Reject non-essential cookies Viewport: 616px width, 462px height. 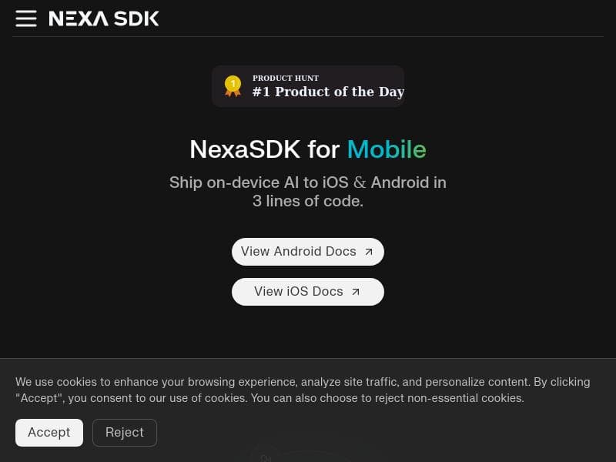tap(125, 432)
